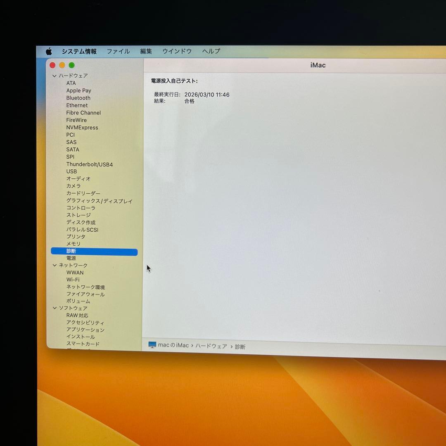Select スマートカード in the sidebar

[x=83, y=344]
